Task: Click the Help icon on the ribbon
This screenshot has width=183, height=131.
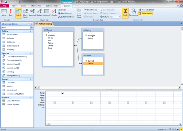Action: click(181, 6)
